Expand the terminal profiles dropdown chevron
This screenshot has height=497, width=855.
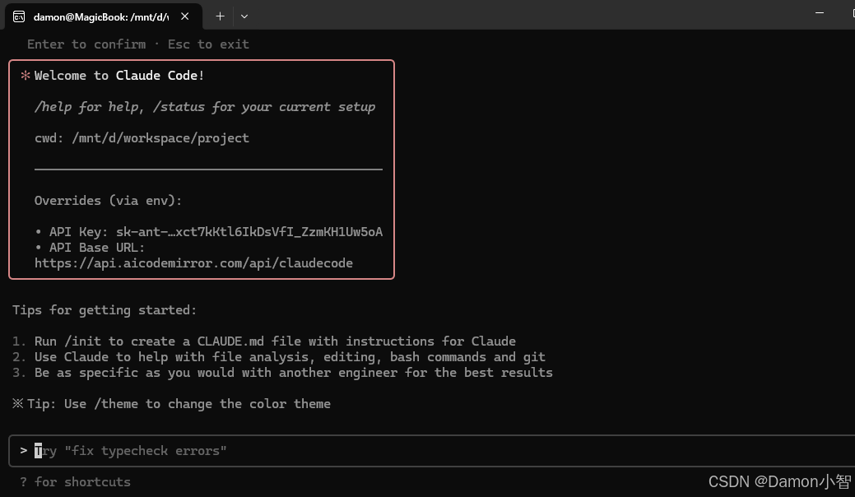tap(244, 16)
